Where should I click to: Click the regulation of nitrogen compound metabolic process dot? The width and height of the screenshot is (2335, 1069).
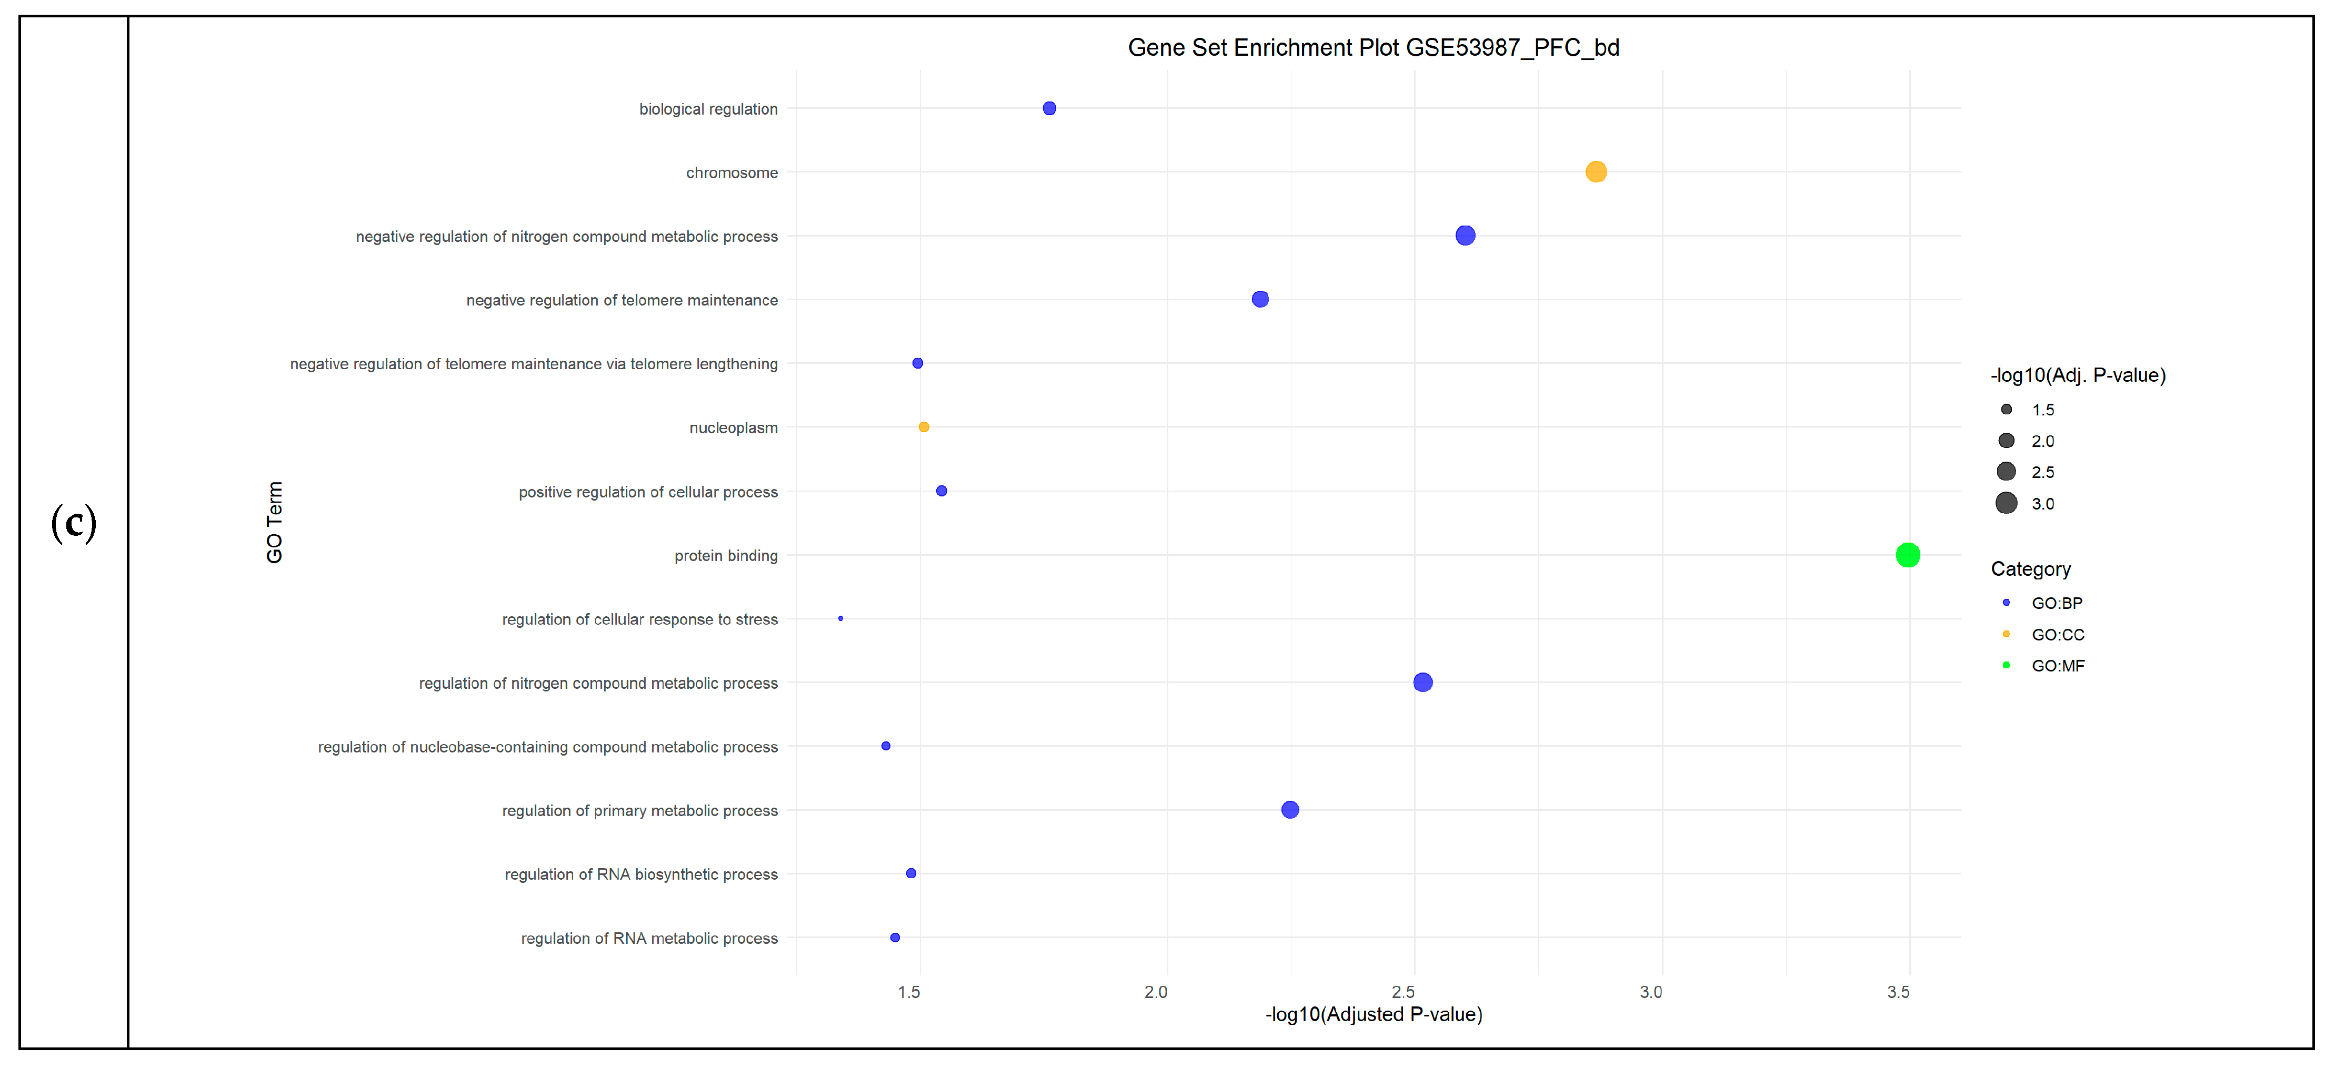tap(1422, 682)
